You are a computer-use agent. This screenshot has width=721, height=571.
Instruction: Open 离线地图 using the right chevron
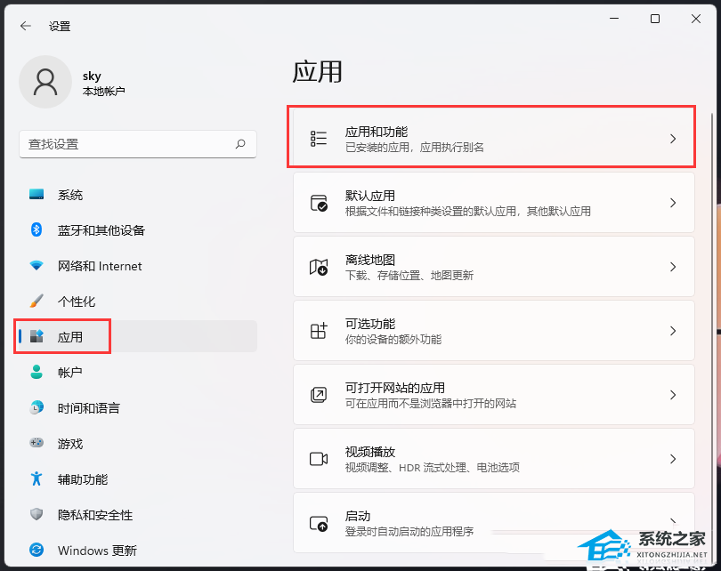673,267
